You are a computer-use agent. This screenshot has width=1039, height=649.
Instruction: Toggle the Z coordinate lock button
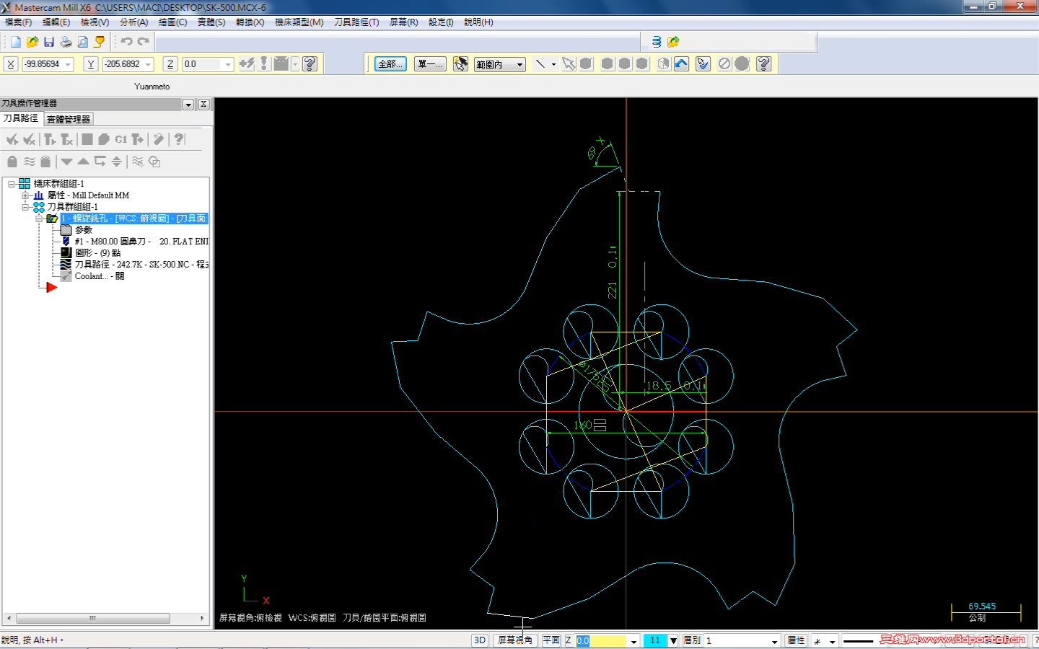pos(170,64)
